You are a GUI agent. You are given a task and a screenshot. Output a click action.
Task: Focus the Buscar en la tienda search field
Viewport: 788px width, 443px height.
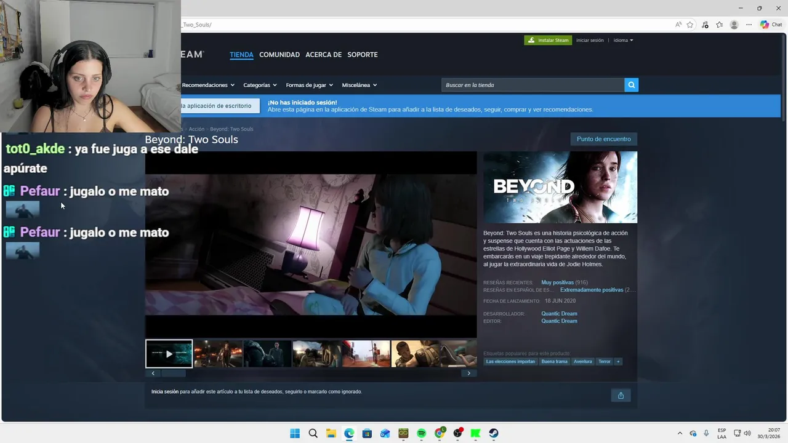pos(533,85)
